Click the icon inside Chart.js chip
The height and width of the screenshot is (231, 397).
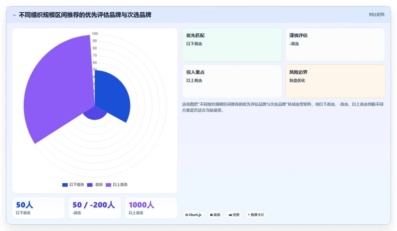point(187,215)
